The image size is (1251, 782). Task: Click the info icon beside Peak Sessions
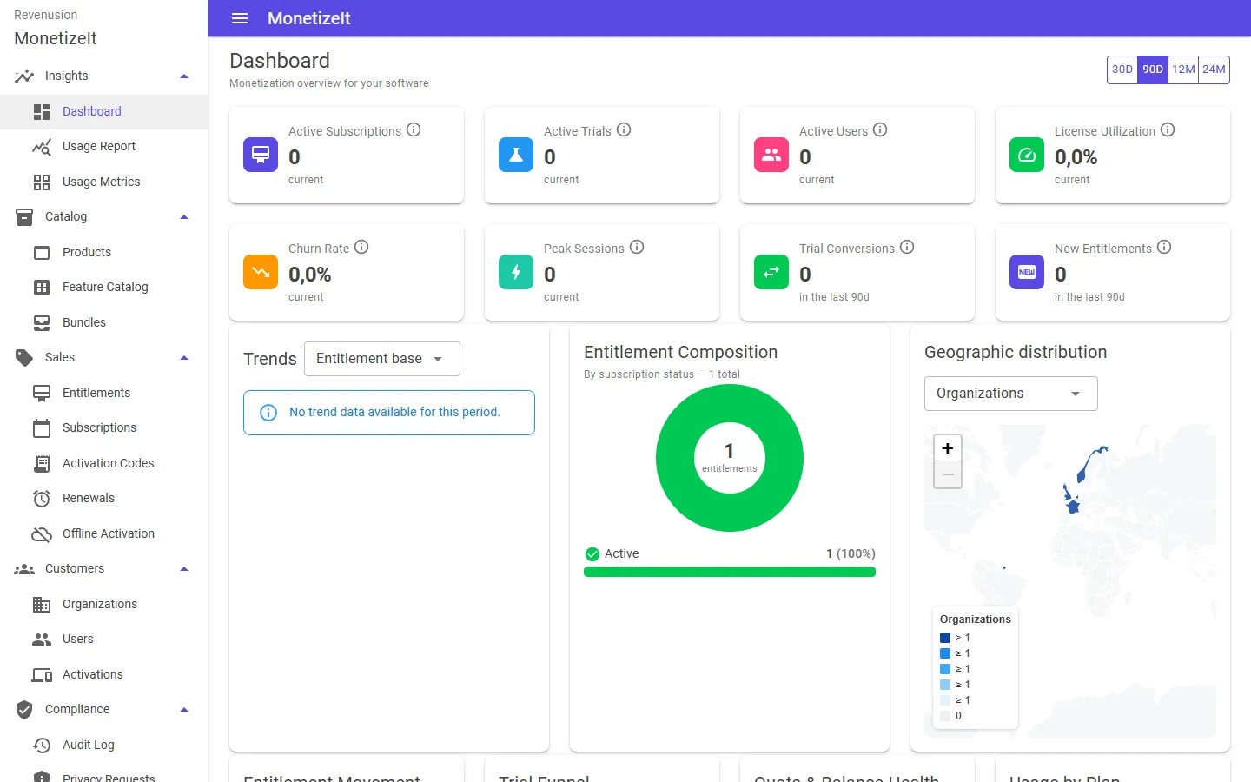637,247
